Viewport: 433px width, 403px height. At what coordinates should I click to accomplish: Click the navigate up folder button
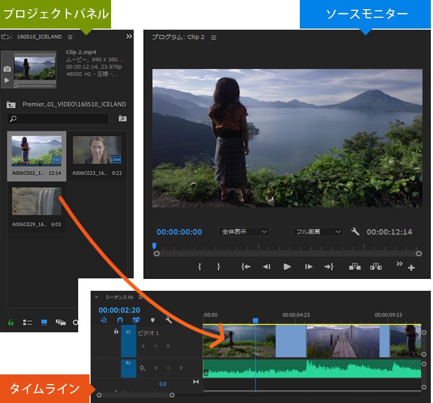pos(10,105)
